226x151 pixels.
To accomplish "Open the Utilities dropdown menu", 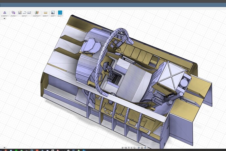I will point(13,16).
